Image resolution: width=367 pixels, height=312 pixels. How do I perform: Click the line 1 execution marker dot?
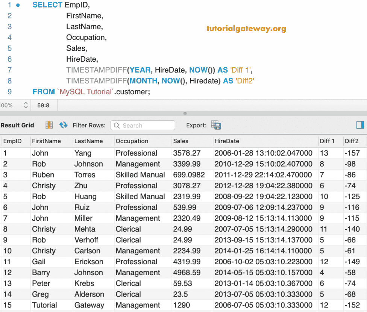click(x=18, y=5)
